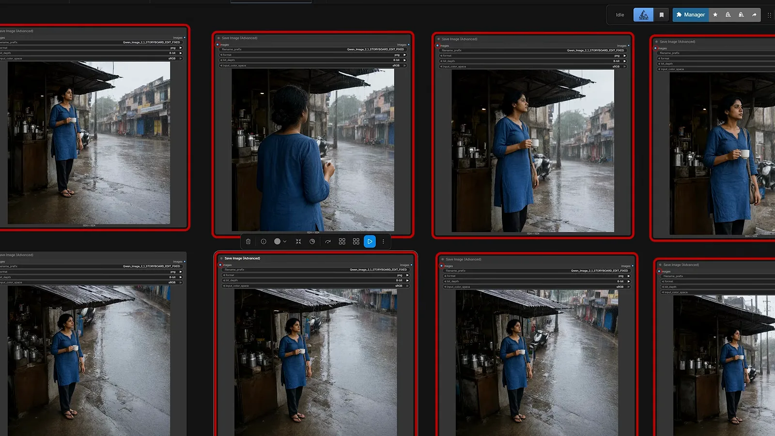Click the bookmark icon in the top bar
Viewport: 775px width, 436px height.
pos(662,15)
